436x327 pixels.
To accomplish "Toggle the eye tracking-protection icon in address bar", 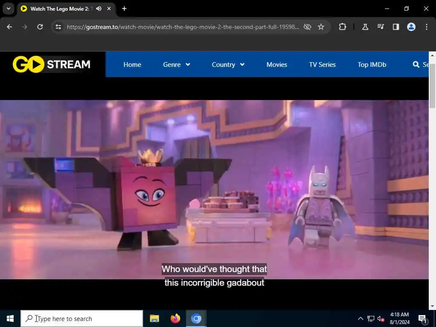I will tap(307, 27).
